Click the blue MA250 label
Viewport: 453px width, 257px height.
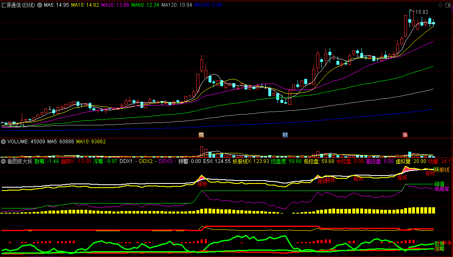click(x=208, y=5)
